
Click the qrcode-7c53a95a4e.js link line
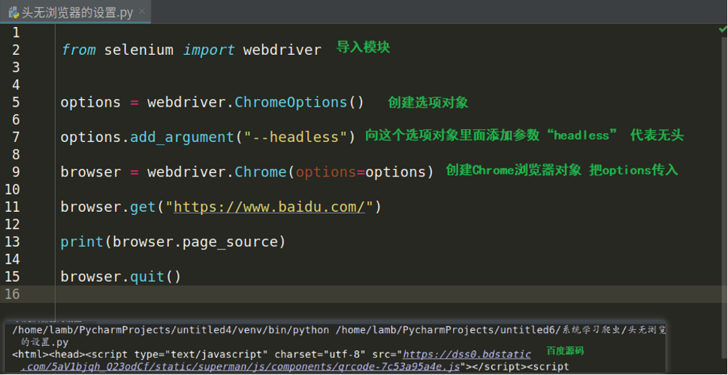pos(240,367)
